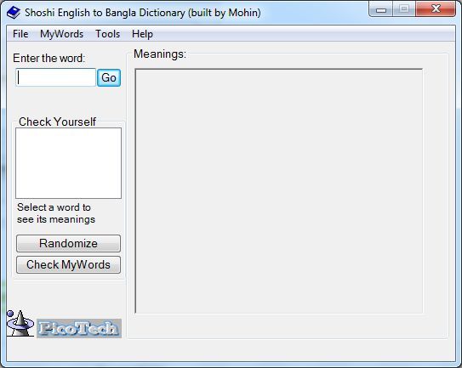
Task: Click the Randomize button
Action: [68, 243]
